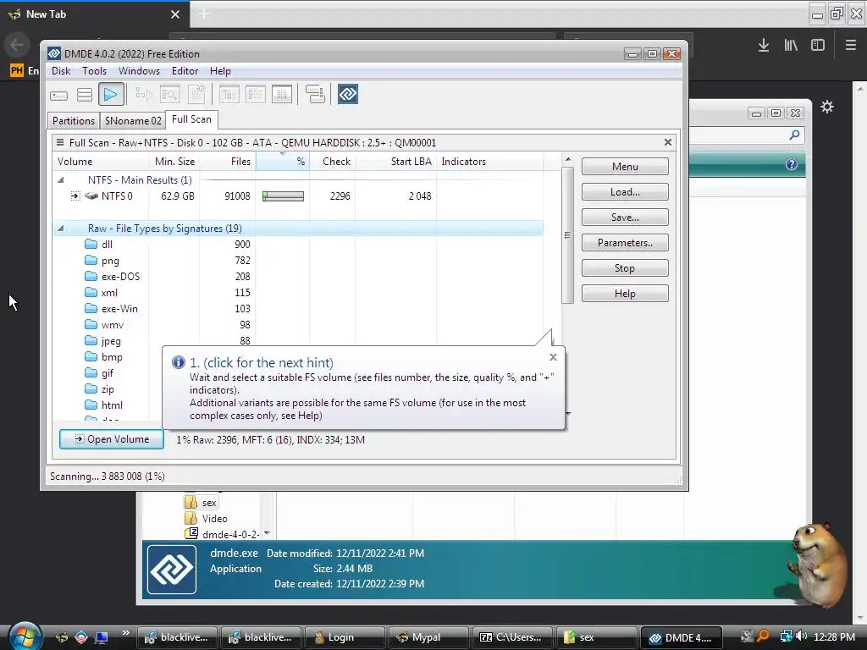867x650 pixels.
Task: Click the Select Disk drive toolbar icon
Action: coord(58,95)
